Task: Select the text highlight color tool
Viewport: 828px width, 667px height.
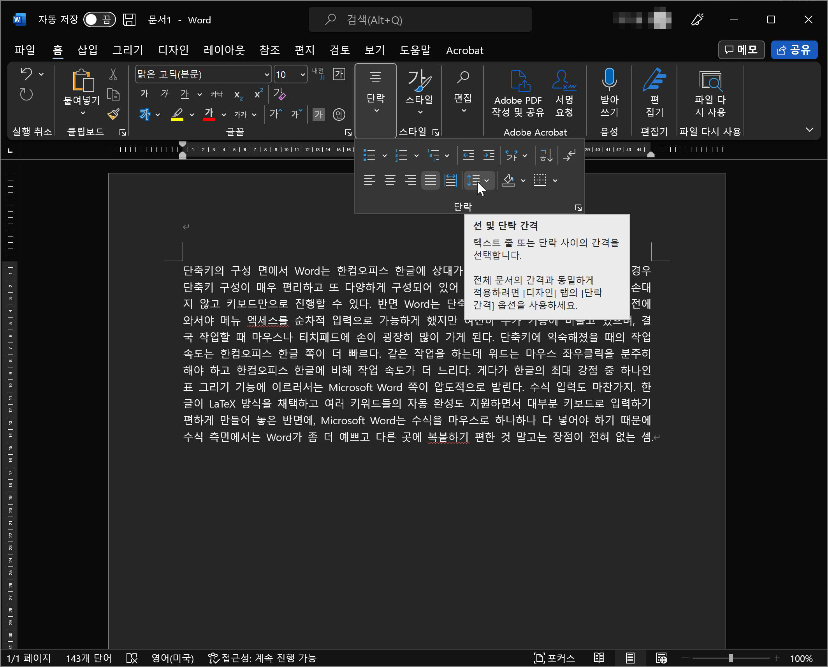Action: (x=177, y=114)
